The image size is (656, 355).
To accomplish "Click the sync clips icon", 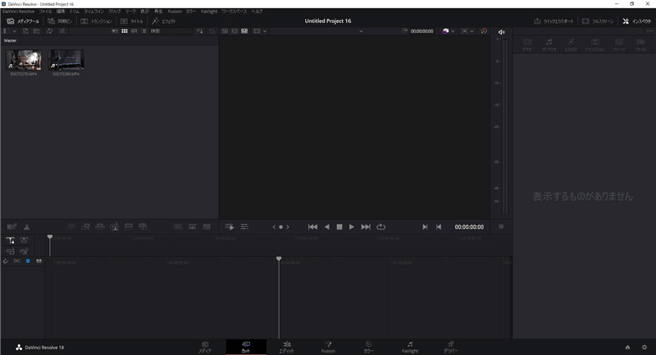I will tap(50, 31).
